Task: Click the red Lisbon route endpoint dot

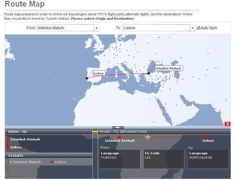Action: point(208,137)
